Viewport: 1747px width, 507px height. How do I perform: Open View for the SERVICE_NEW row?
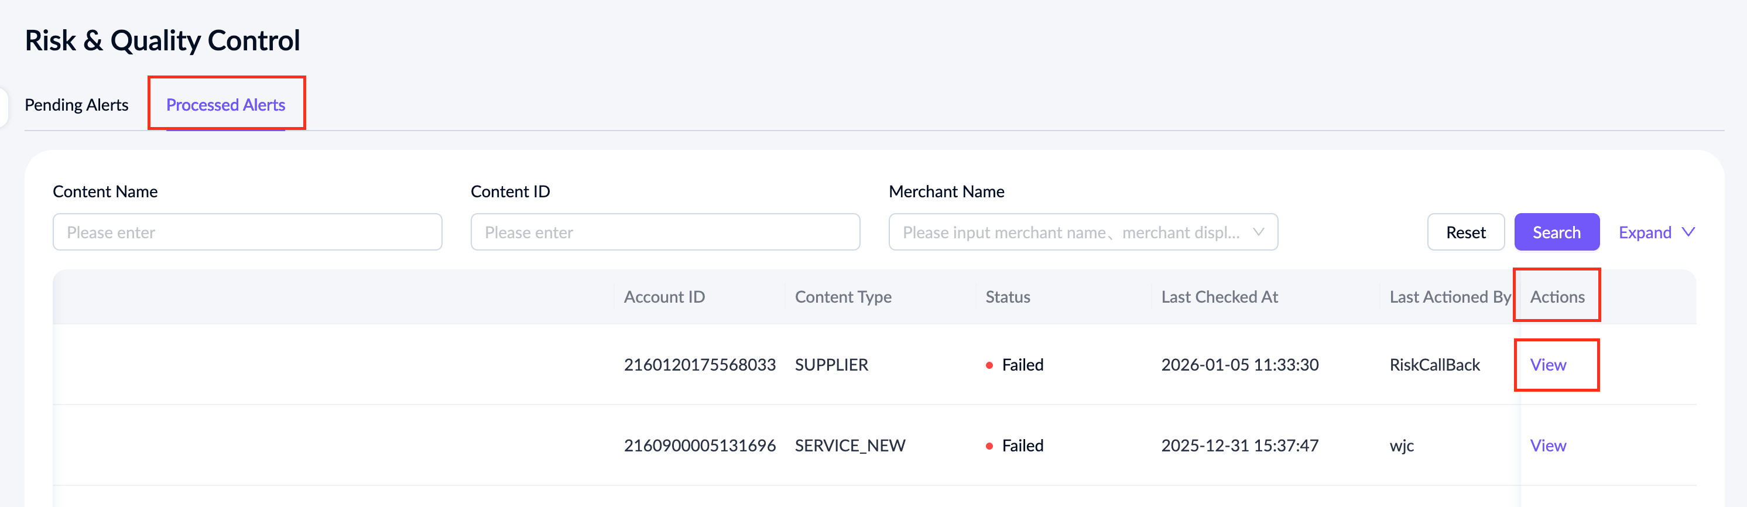click(x=1547, y=446)
